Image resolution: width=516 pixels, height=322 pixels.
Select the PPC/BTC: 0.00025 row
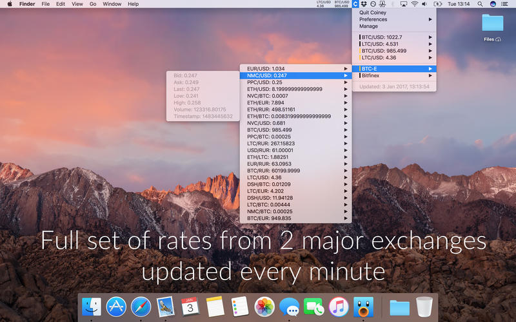(x=295, y=137)
